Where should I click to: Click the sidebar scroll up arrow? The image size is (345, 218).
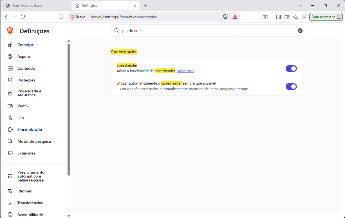69,41
